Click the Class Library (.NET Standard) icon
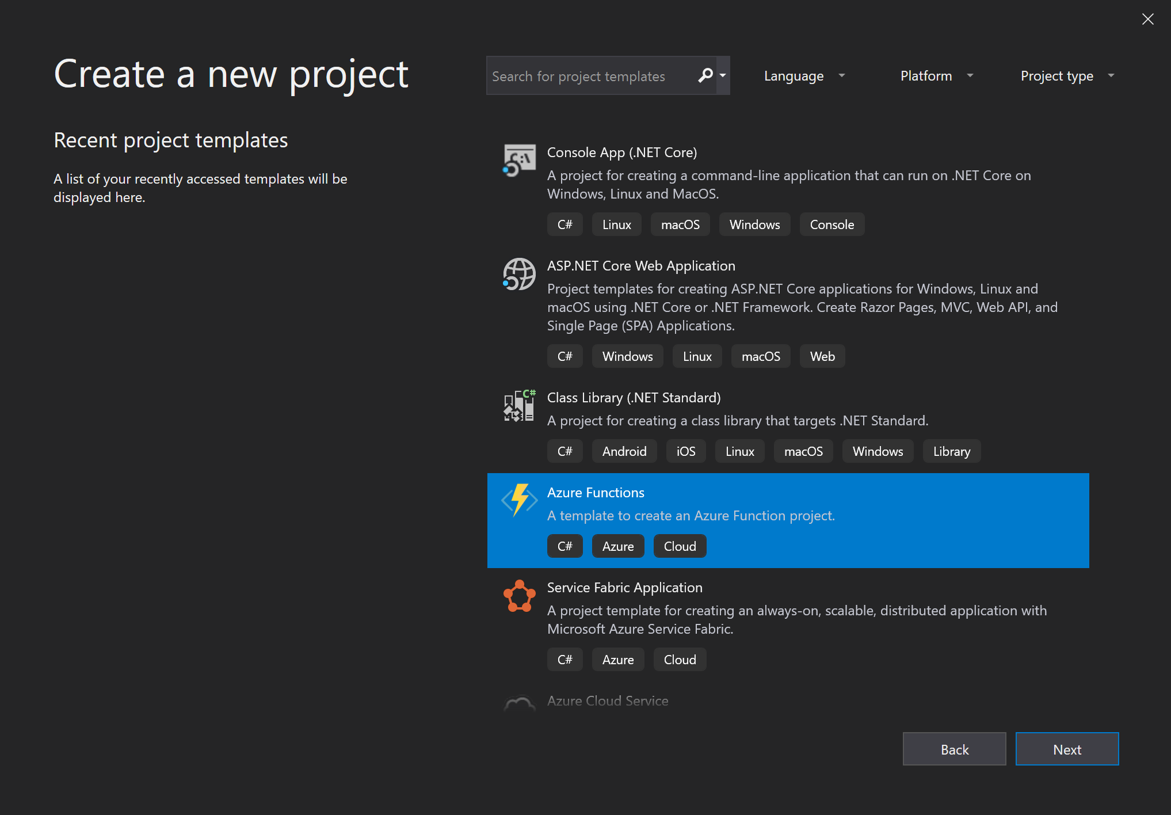This screenshot has width=1171, height=815. 519,405
